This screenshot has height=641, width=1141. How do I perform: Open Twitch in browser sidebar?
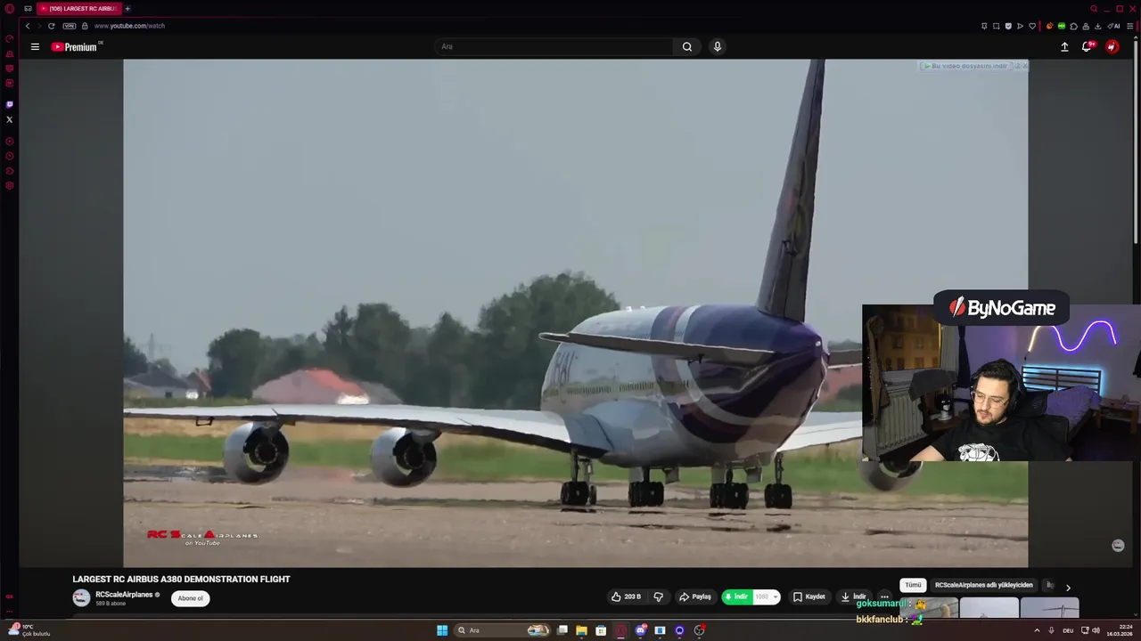pyautogui.click(x=10, y=104)
